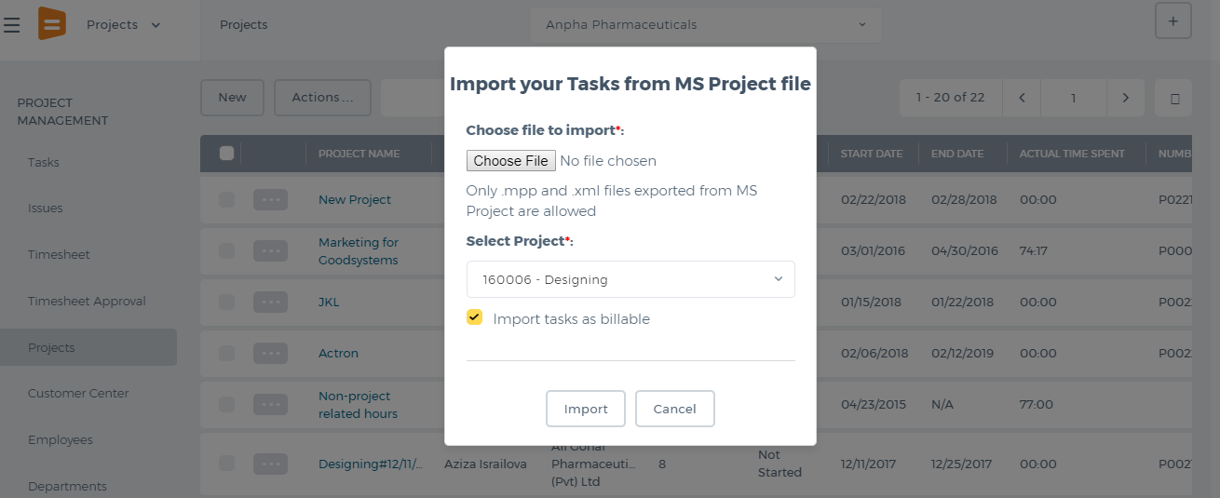Expand the Select Project dropdown
The width and height of the screenshot is (1220, 498).
pos(630,279)
